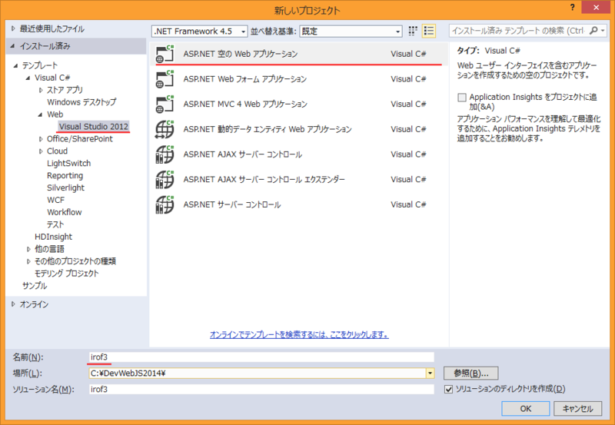Switch to medium icons list view
Image resolution: width=615 pixels, height=425 pixels.
429,31
